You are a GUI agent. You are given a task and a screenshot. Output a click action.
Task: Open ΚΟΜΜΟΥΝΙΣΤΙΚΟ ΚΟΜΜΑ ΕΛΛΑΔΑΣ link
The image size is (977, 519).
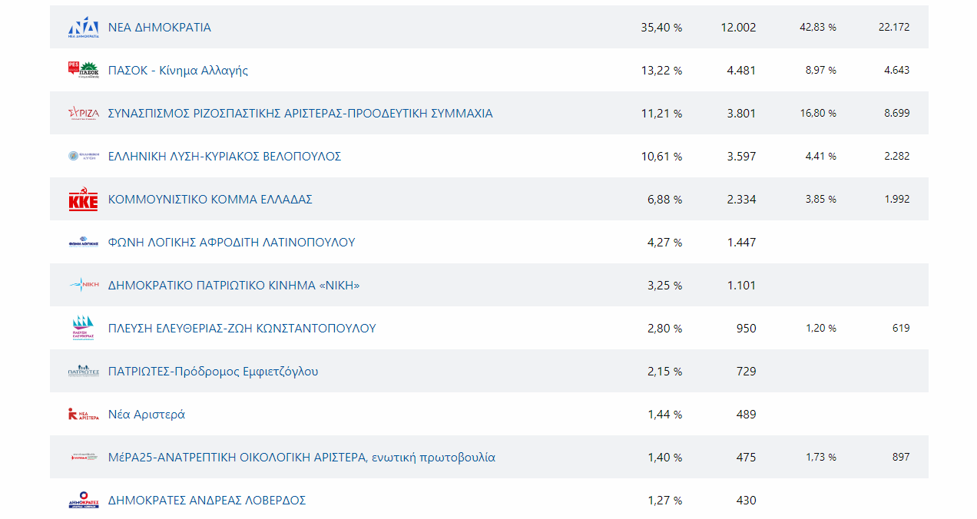point(210,199)
